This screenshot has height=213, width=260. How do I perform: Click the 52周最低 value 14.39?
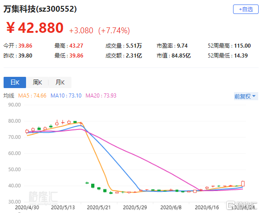(x=241, y=56)
